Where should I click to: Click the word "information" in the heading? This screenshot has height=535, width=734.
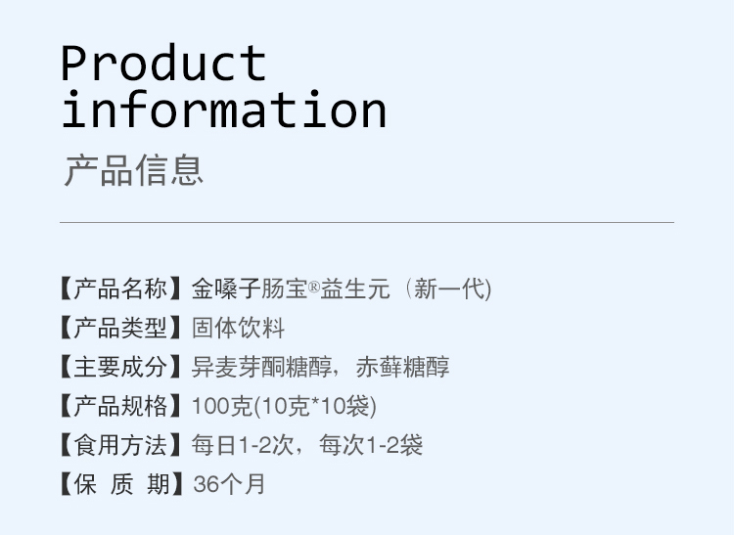[x=223, y=110]
